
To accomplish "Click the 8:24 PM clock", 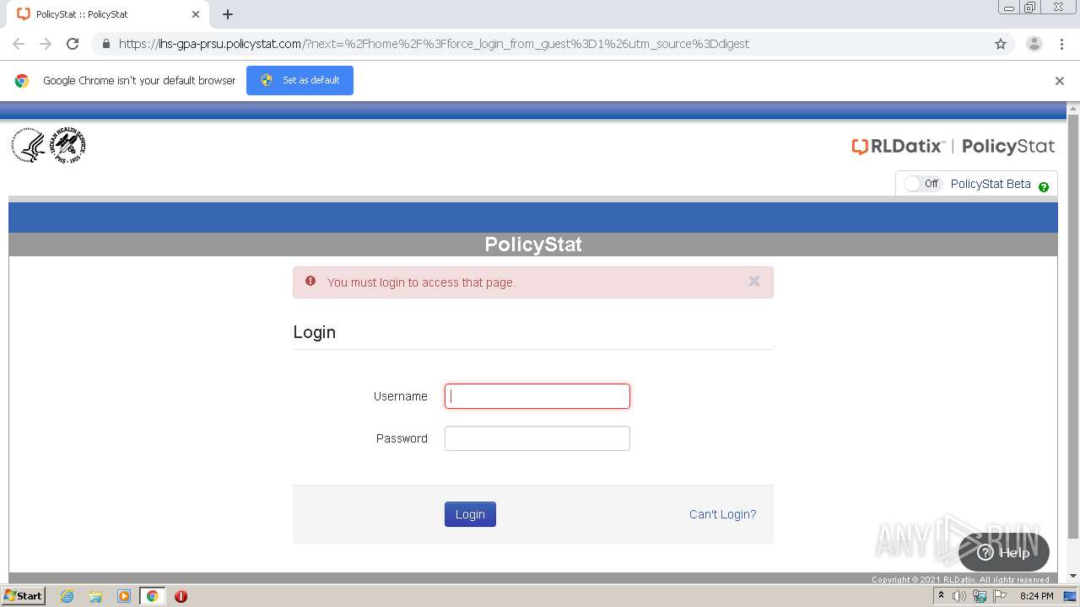I will click(1036, 596).
